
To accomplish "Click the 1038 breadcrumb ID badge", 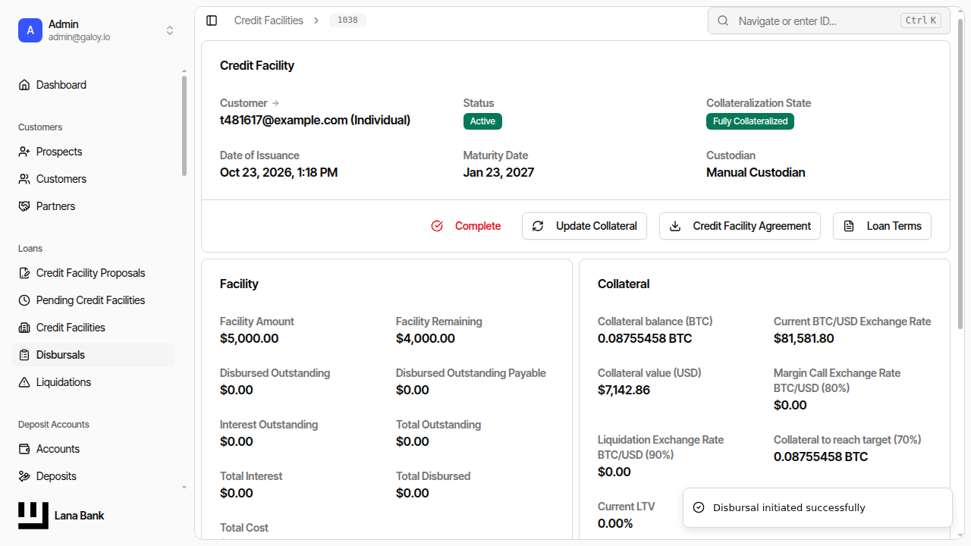I will 347,20.
